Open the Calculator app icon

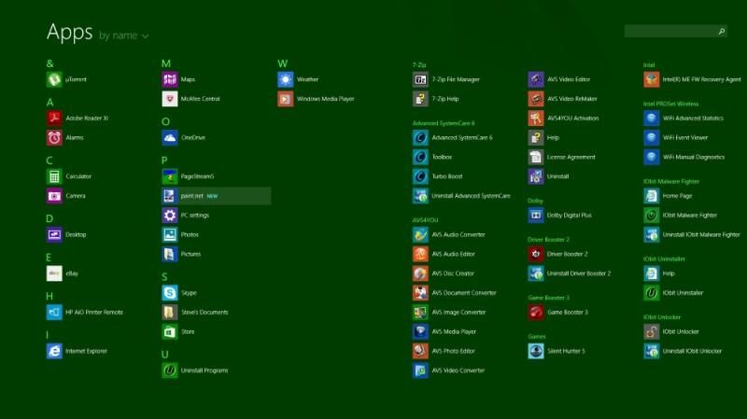tap(54, 176)
